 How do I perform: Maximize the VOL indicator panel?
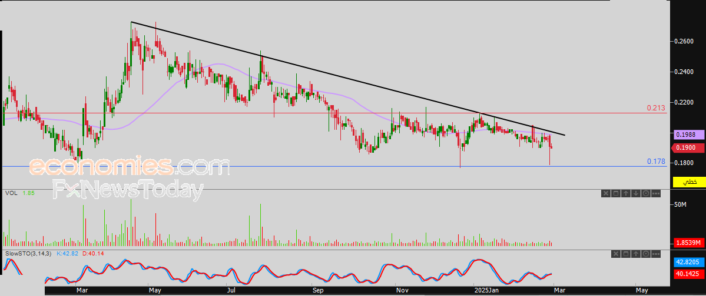[x=616, y=194]
